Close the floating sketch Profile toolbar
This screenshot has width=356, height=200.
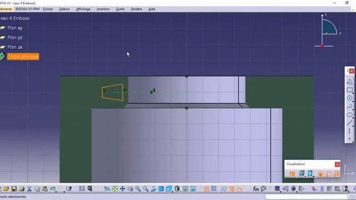(x=352, y=71)
